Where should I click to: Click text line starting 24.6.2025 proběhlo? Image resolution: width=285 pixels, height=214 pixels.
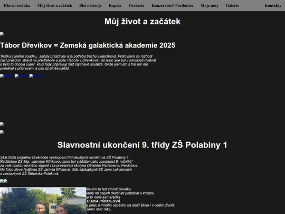click(64, 157)
